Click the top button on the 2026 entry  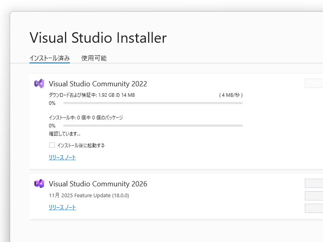(315, 183)
